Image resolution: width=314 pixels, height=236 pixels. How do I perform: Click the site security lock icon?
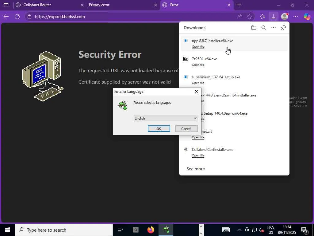(29, 17)
